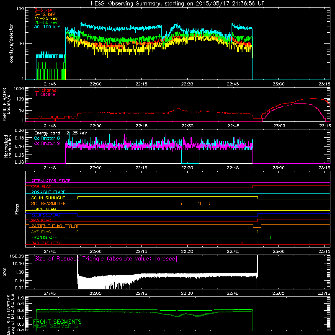The height and width of the screenshot is (335, 335).
Task: Click the SC TRANSMITTER flag label
Action: (49, 204)
